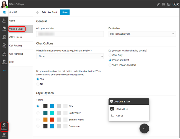
Task: Choose No for showing the call button
Action: click(38, 84)
